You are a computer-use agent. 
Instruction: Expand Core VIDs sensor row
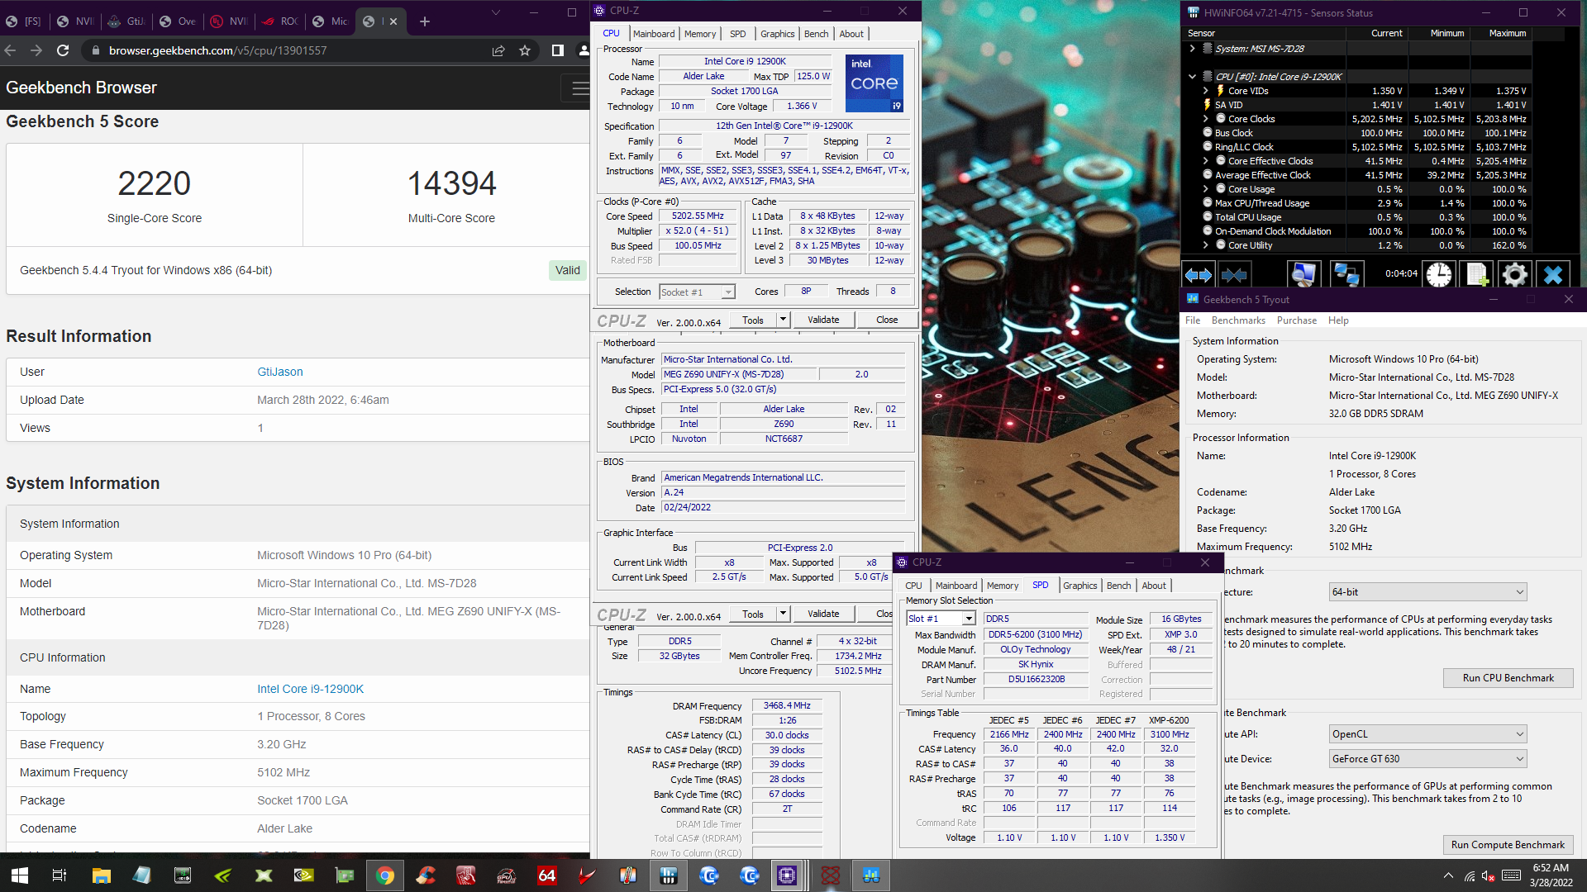[1205, 91]
